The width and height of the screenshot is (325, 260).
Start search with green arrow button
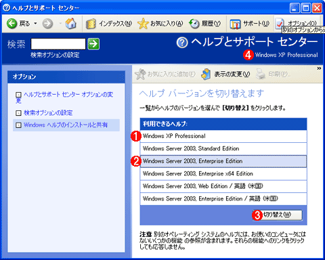tap(93, 43)
